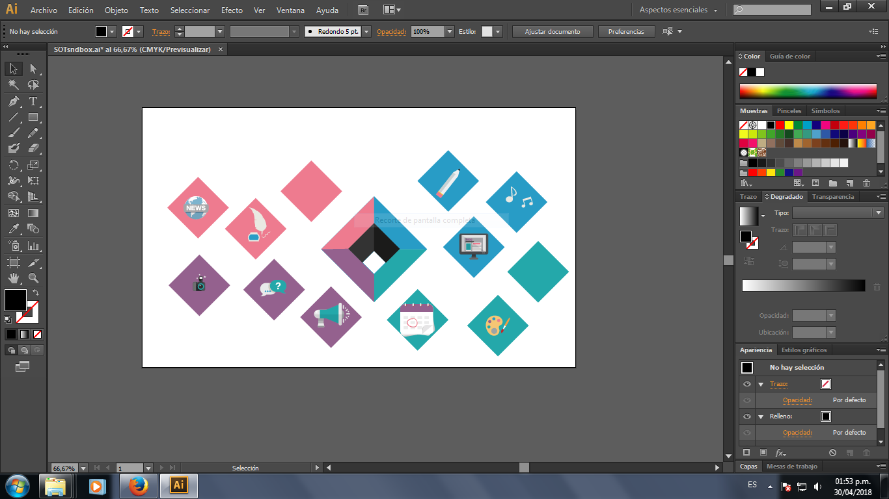Toggle eye of Opacidad under Relleno
This screenshot has height=499, width=889.
(747, 433)
